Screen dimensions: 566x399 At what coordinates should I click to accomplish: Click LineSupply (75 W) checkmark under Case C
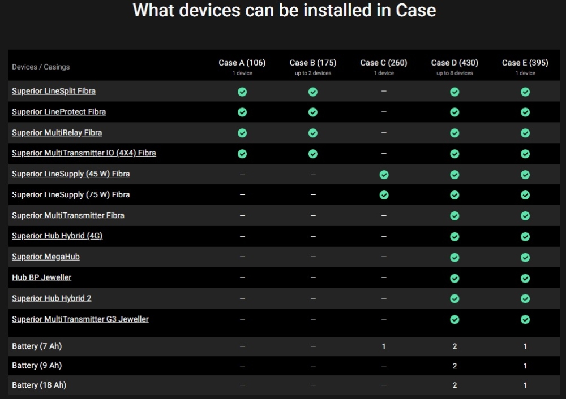click(384, 195)
